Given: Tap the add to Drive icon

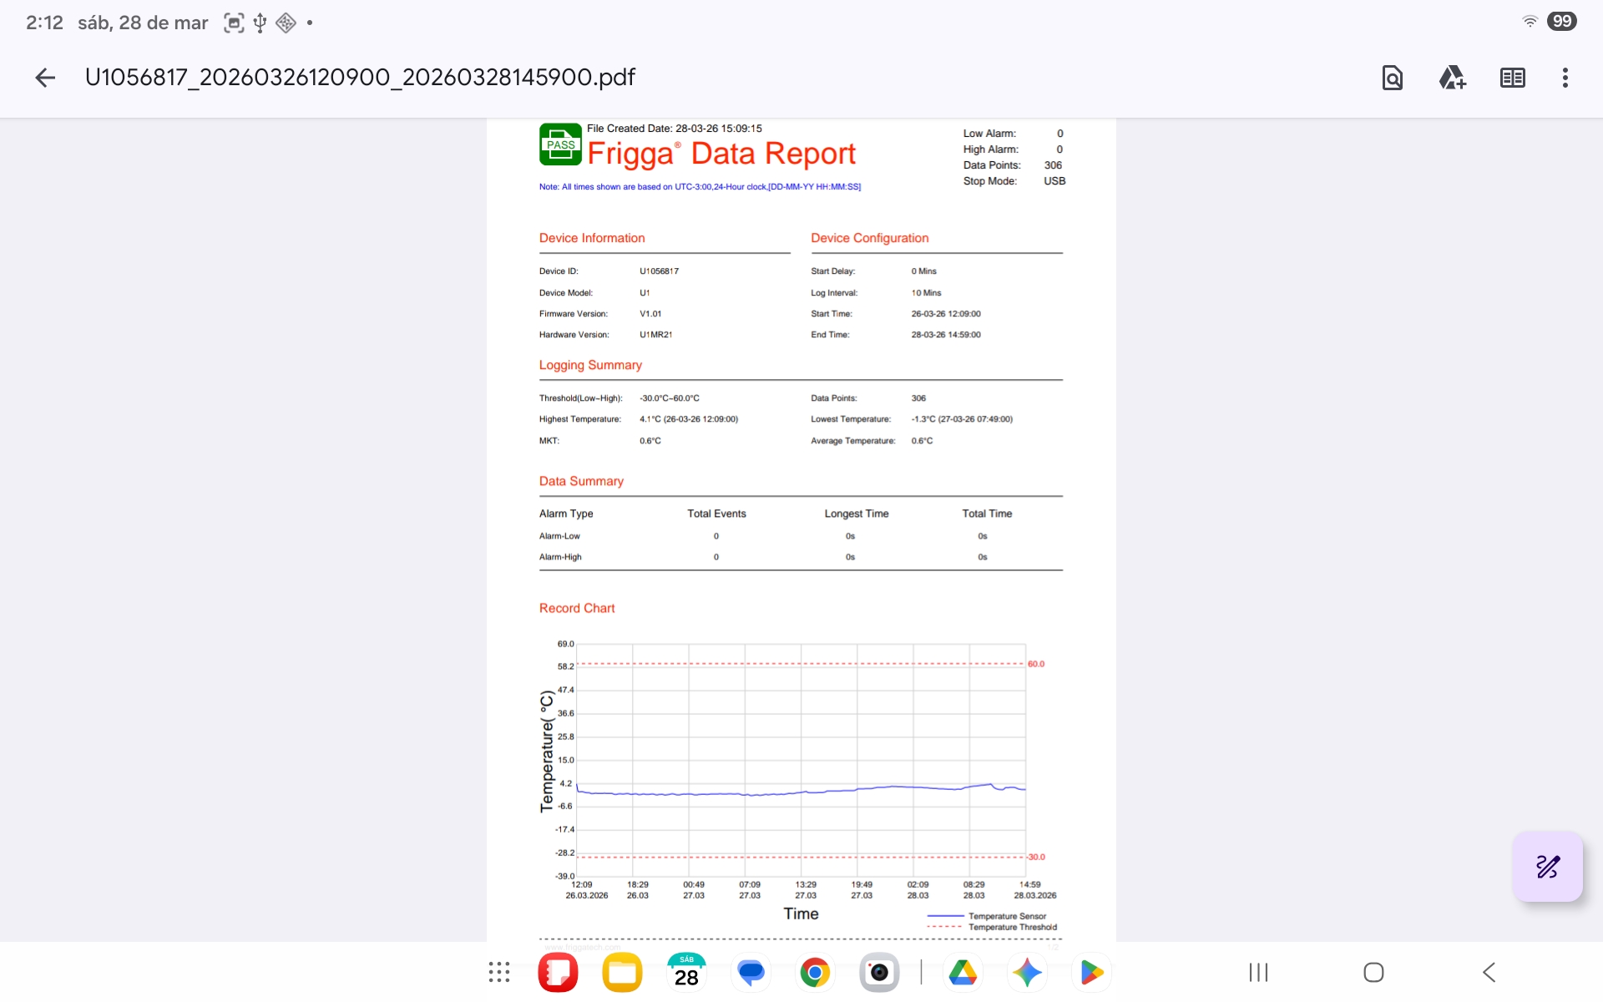Looking at the screenshot, I should (1452, 78).
